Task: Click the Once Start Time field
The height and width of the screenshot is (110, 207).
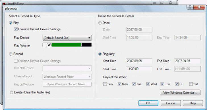Action: pos(139,38)
